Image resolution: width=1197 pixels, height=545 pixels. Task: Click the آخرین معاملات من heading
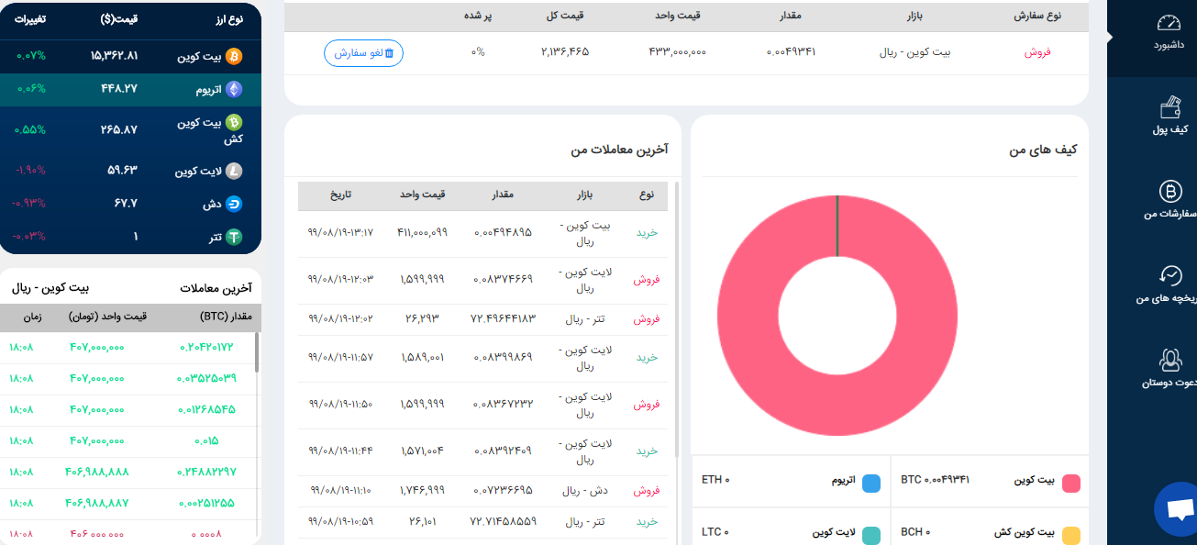pyautogui.click(x=619, y=149)
